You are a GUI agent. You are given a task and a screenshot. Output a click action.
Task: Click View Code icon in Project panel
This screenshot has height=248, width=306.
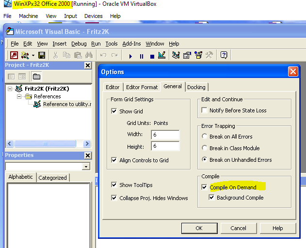tap(11, 77)
